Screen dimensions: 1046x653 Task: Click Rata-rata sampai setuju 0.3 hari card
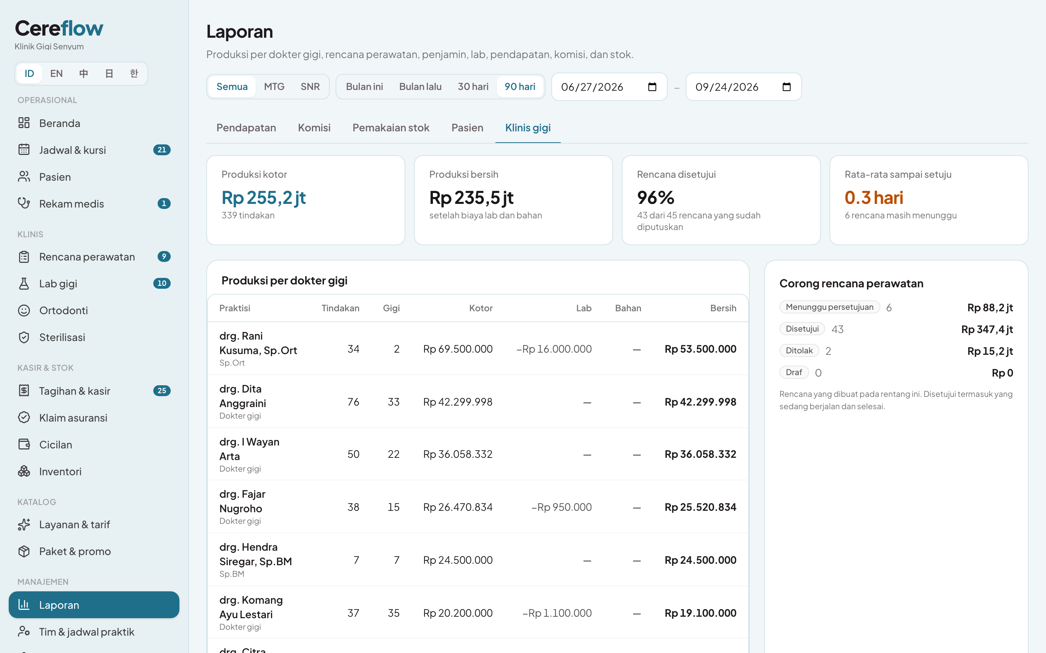[x=928, y=200]
